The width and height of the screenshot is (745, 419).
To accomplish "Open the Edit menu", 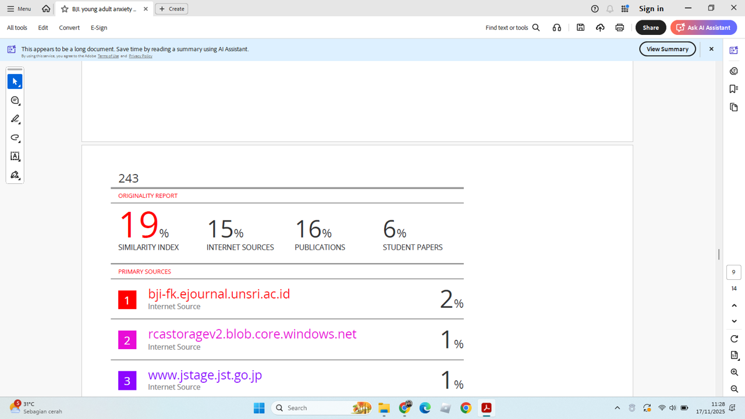I will pos(43,27).
